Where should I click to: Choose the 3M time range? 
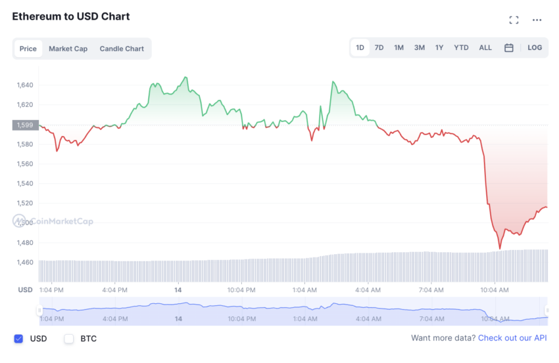point(419,48)
